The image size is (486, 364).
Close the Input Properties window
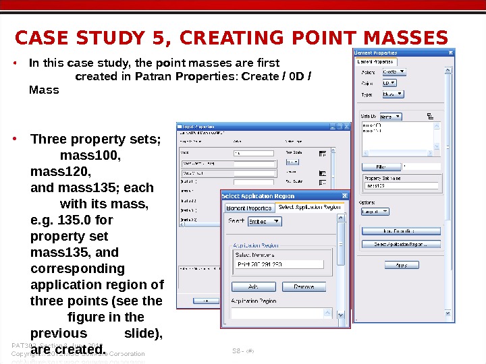tap(347, 126)
